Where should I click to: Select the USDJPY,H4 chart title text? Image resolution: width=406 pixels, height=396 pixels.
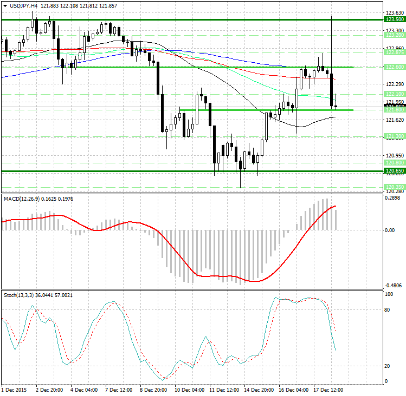[x=23, y=6]
